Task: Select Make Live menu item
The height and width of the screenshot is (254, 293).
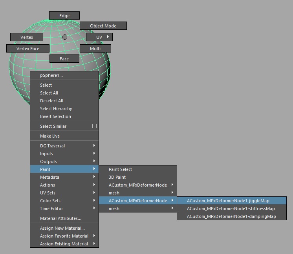Action: tap(50, 136)
